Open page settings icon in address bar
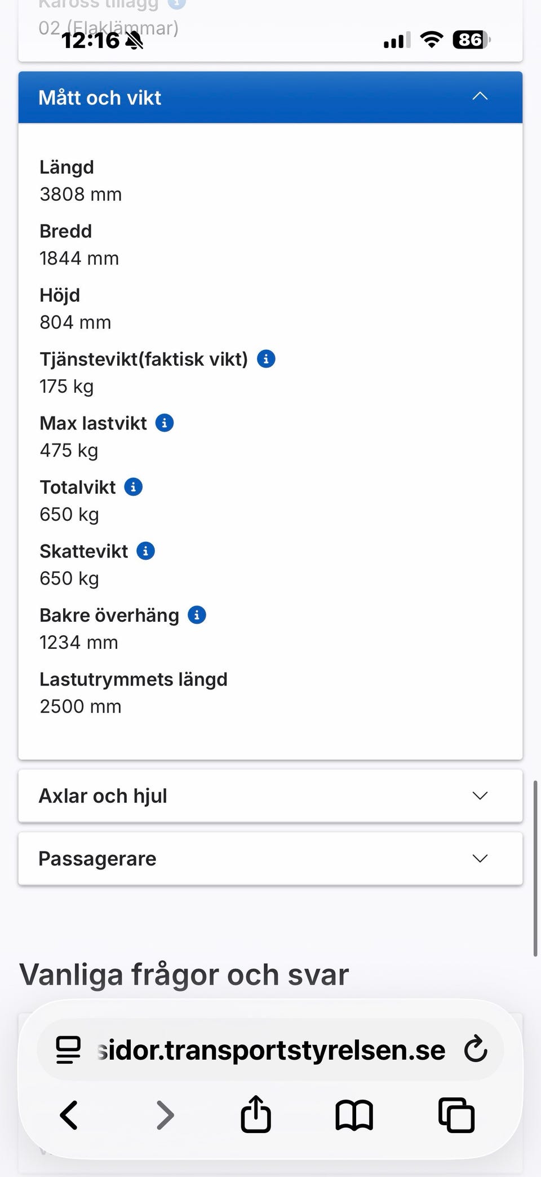Screen dimensions: 541x1177 pos(69,1049)
